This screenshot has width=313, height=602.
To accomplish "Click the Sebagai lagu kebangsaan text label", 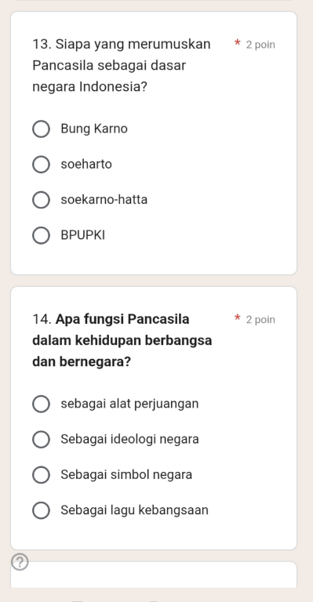I will click(134, 510).
